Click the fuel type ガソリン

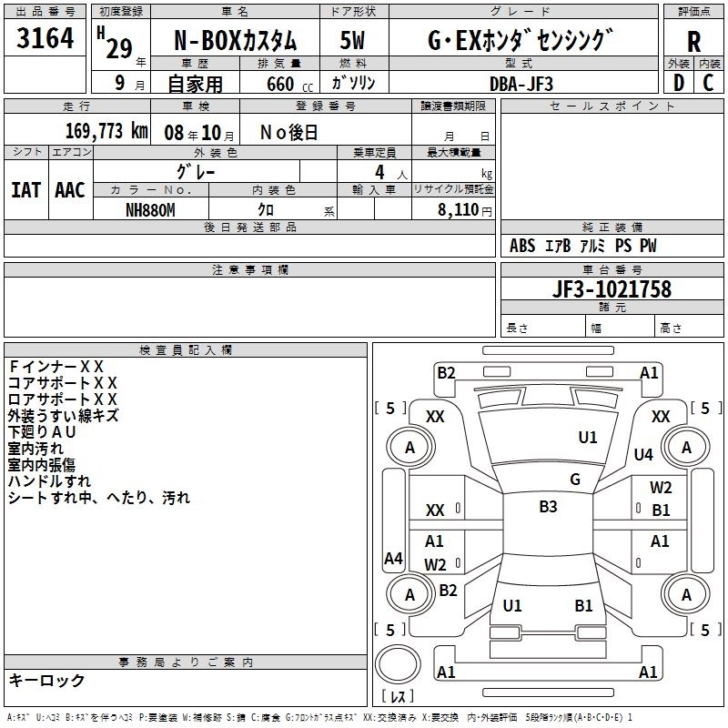[354, 83]
